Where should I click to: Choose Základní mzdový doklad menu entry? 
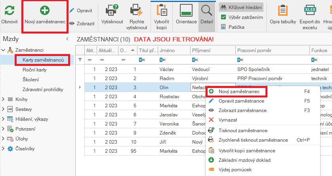(263, 160)
